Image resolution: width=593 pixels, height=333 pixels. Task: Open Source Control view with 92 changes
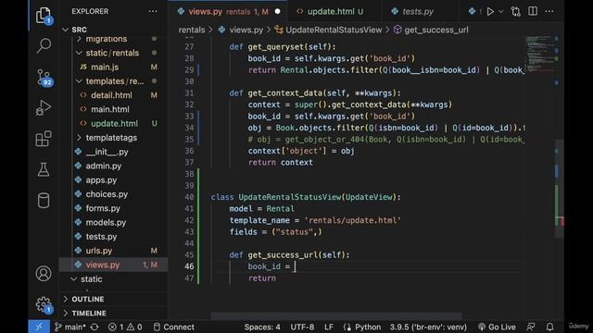click(44, 78)
